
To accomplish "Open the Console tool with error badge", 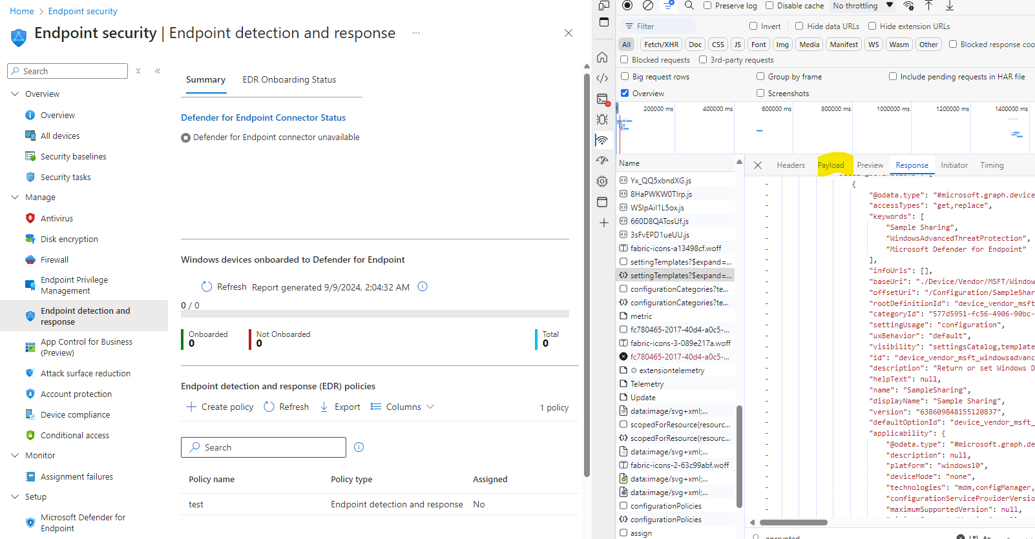I will pos(603,99).
